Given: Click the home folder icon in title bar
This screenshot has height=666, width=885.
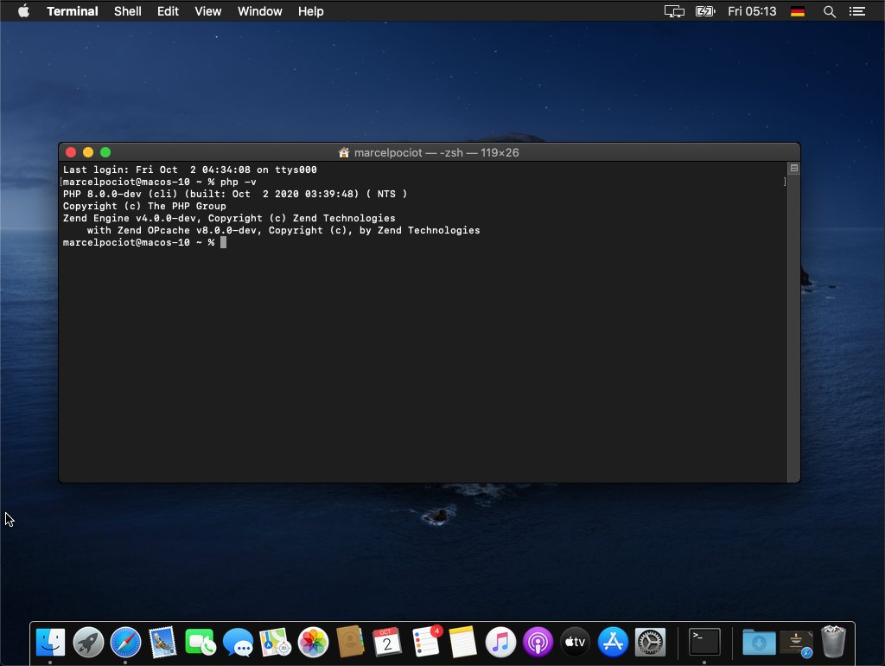Looking at the screenshot, I should [344, 152].
